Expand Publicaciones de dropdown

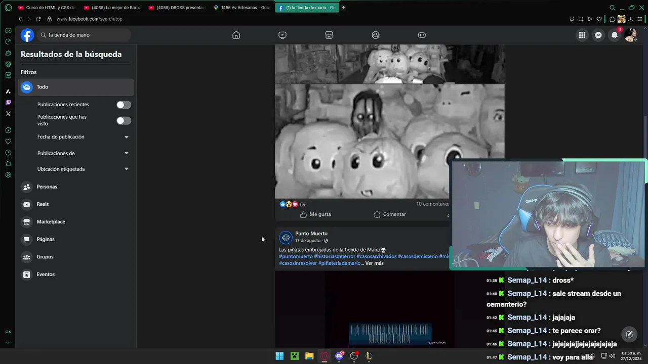pyautogui.click(x=127, y=153)
